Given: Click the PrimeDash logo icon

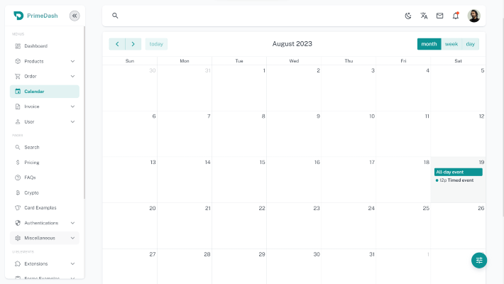Looking at the screenshot, I should [x=18, y=16].
